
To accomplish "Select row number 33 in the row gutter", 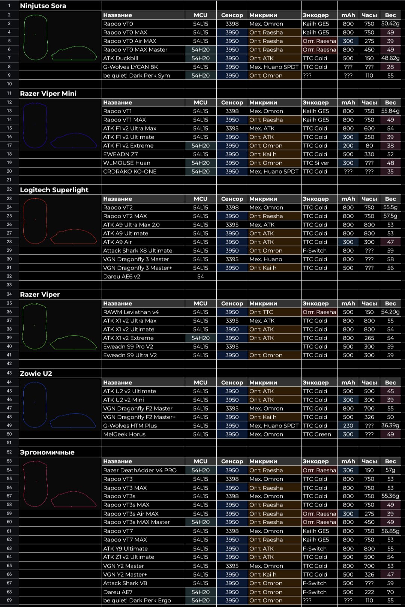I will (x=9, y=285).
